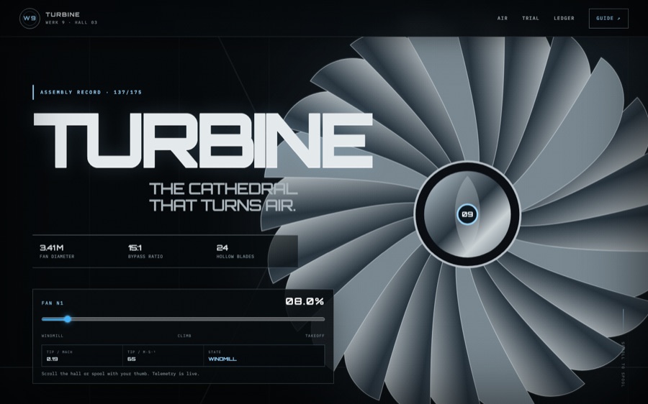Click the FAN N1 slider thumb
648x404 pixels.
pyautogui.click(x=68, y=319)
